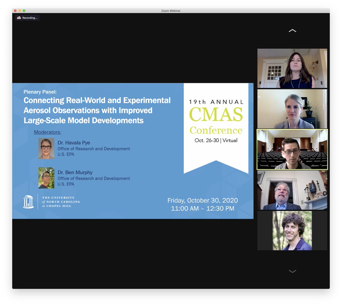
Task: Minimize the Zoom Webinar window
Action: tap(20, 11)
